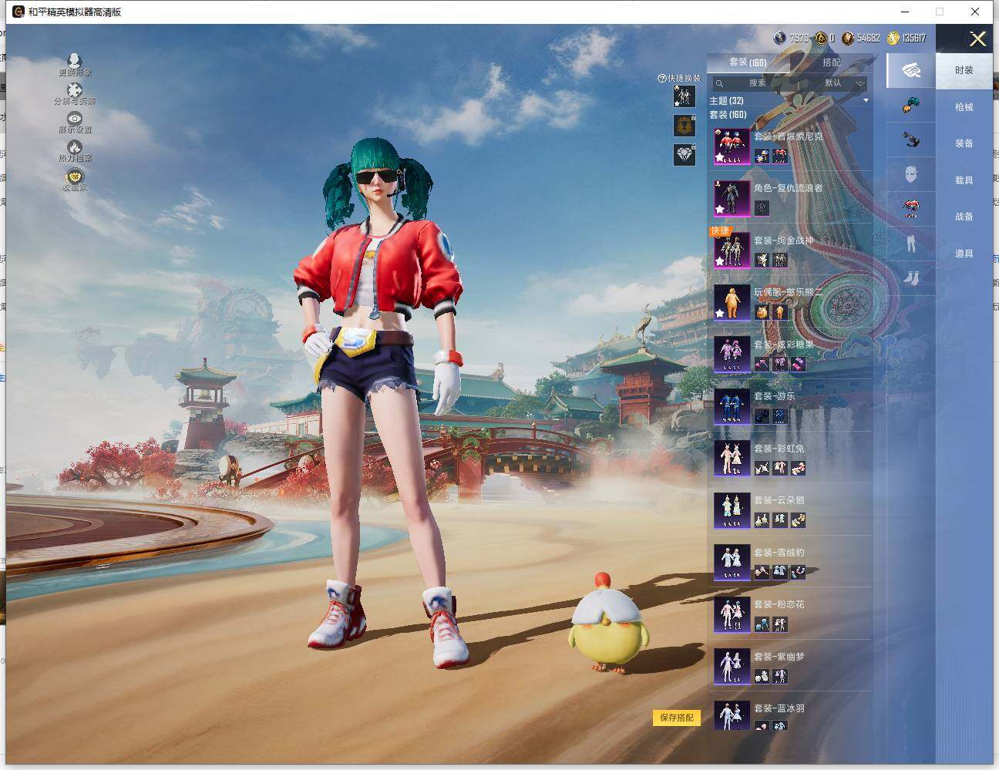This screenshot has height=770, width=999.
Task: Collapse the 主题 (32) section arrow
Action: pos(866,101)
